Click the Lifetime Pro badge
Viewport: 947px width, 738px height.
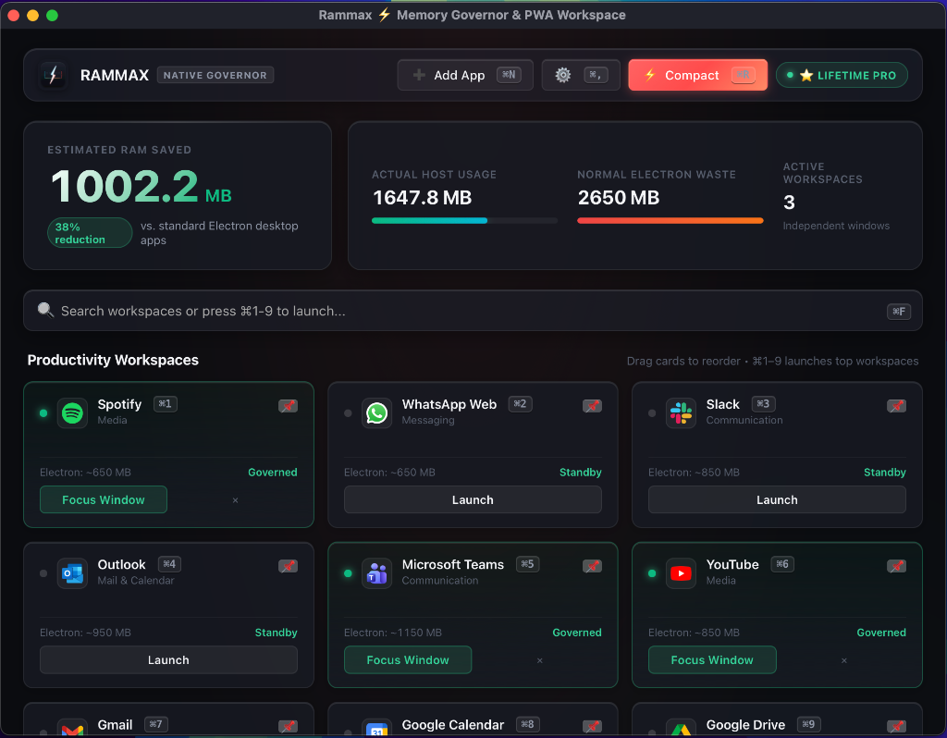(x=842, y=75)
